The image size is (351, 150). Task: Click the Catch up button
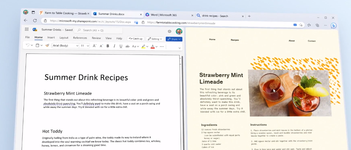pyautogui.click(x=136, y=39)
